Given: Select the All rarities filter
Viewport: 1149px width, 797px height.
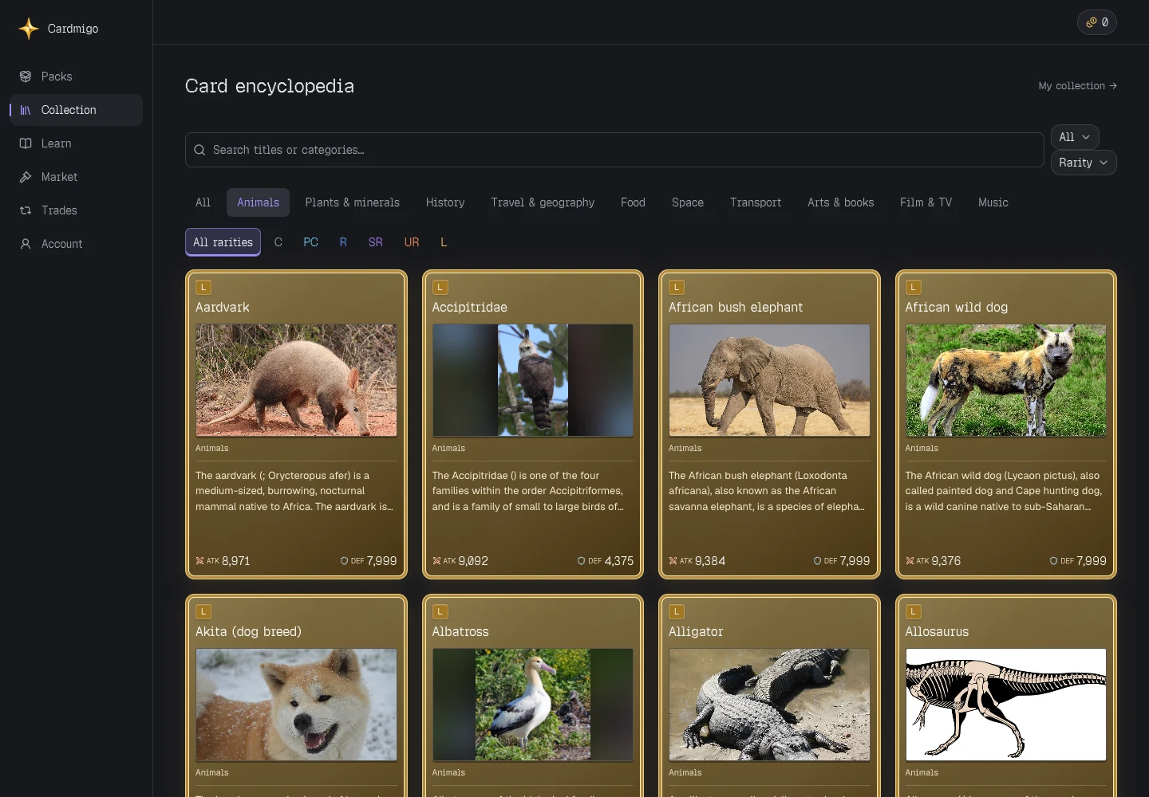Looking at the screenshot, I should coord(223,242).
